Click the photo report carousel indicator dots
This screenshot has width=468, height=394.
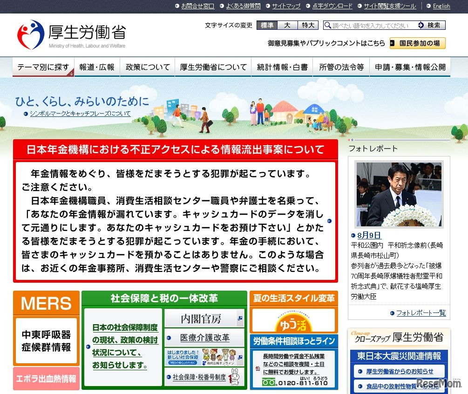[x=351, y=140]
